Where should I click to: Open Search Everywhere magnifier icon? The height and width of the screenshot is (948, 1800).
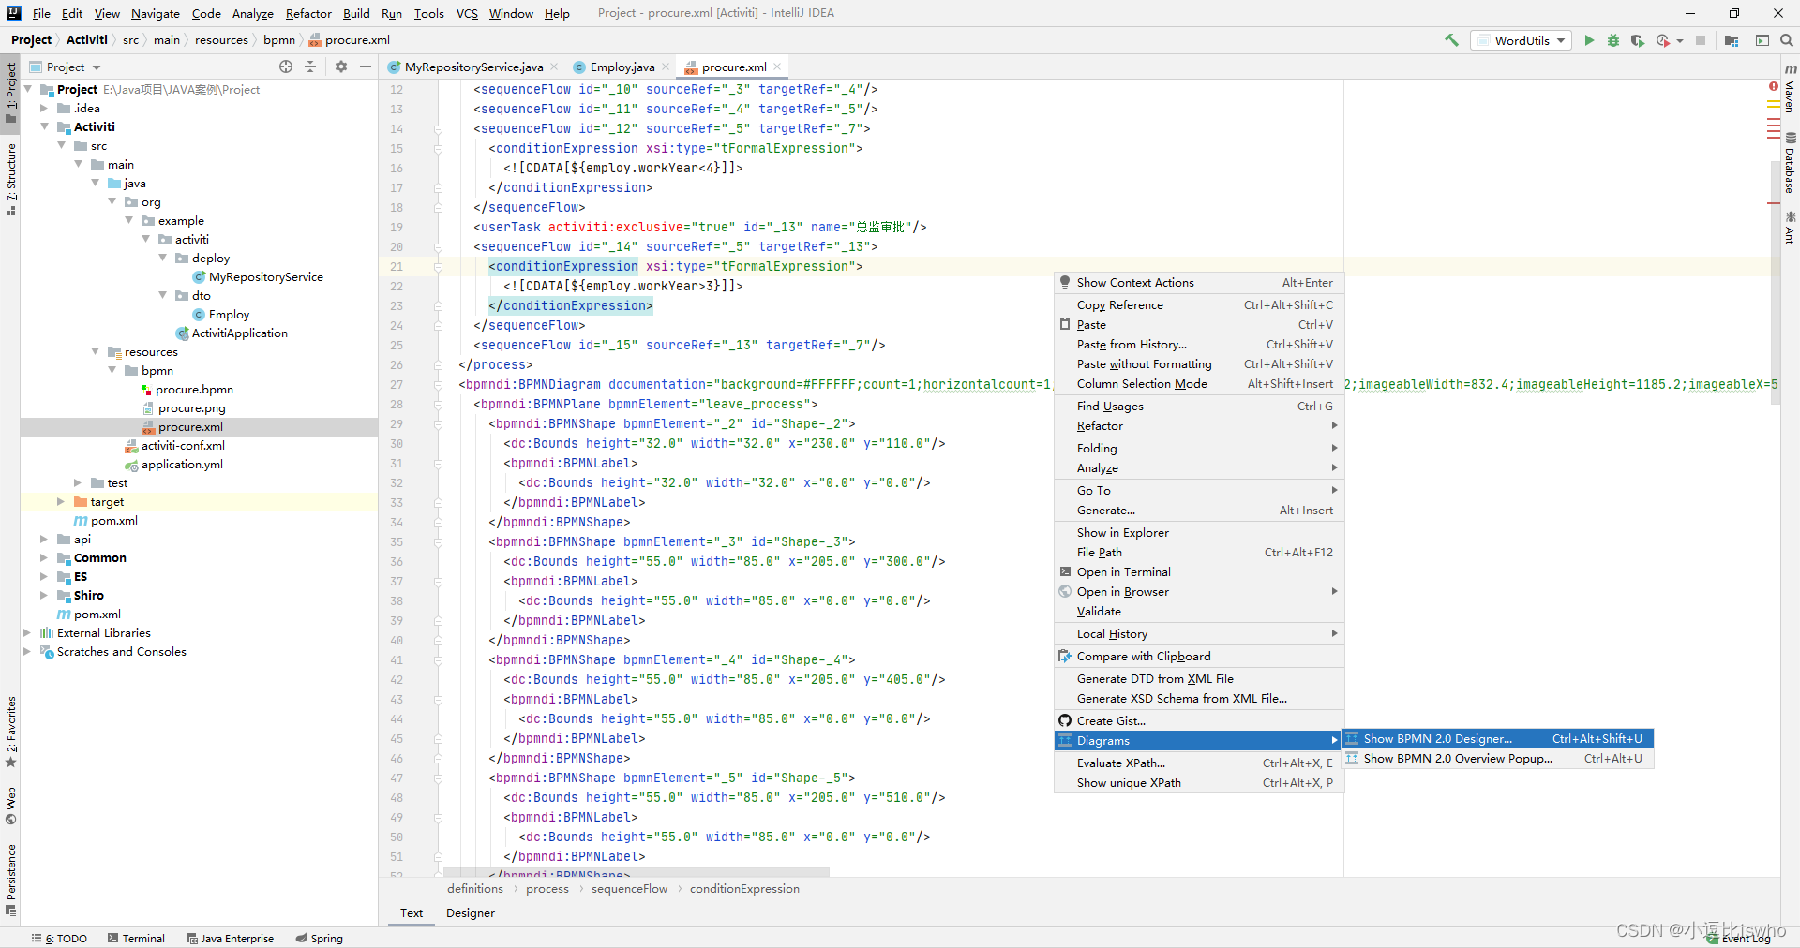click(1787, 40)
